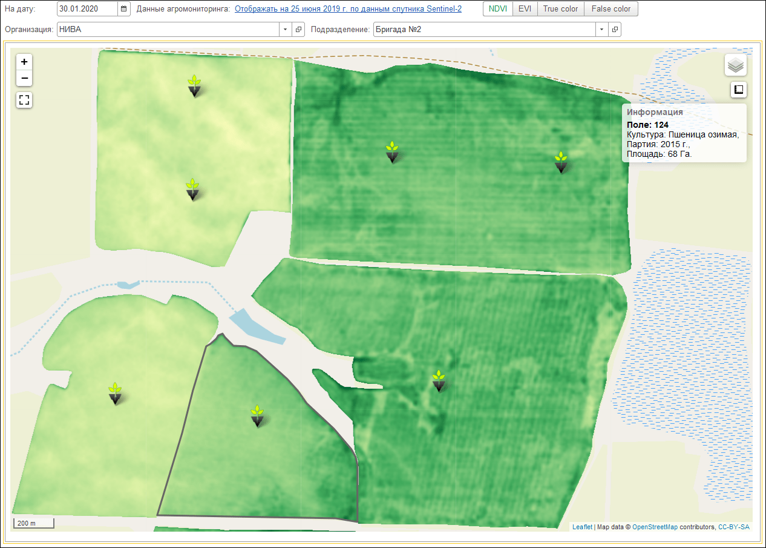Enable False color imagery
Image resolution: width=766 pixels, height=548 pixels.
point(611,9)
